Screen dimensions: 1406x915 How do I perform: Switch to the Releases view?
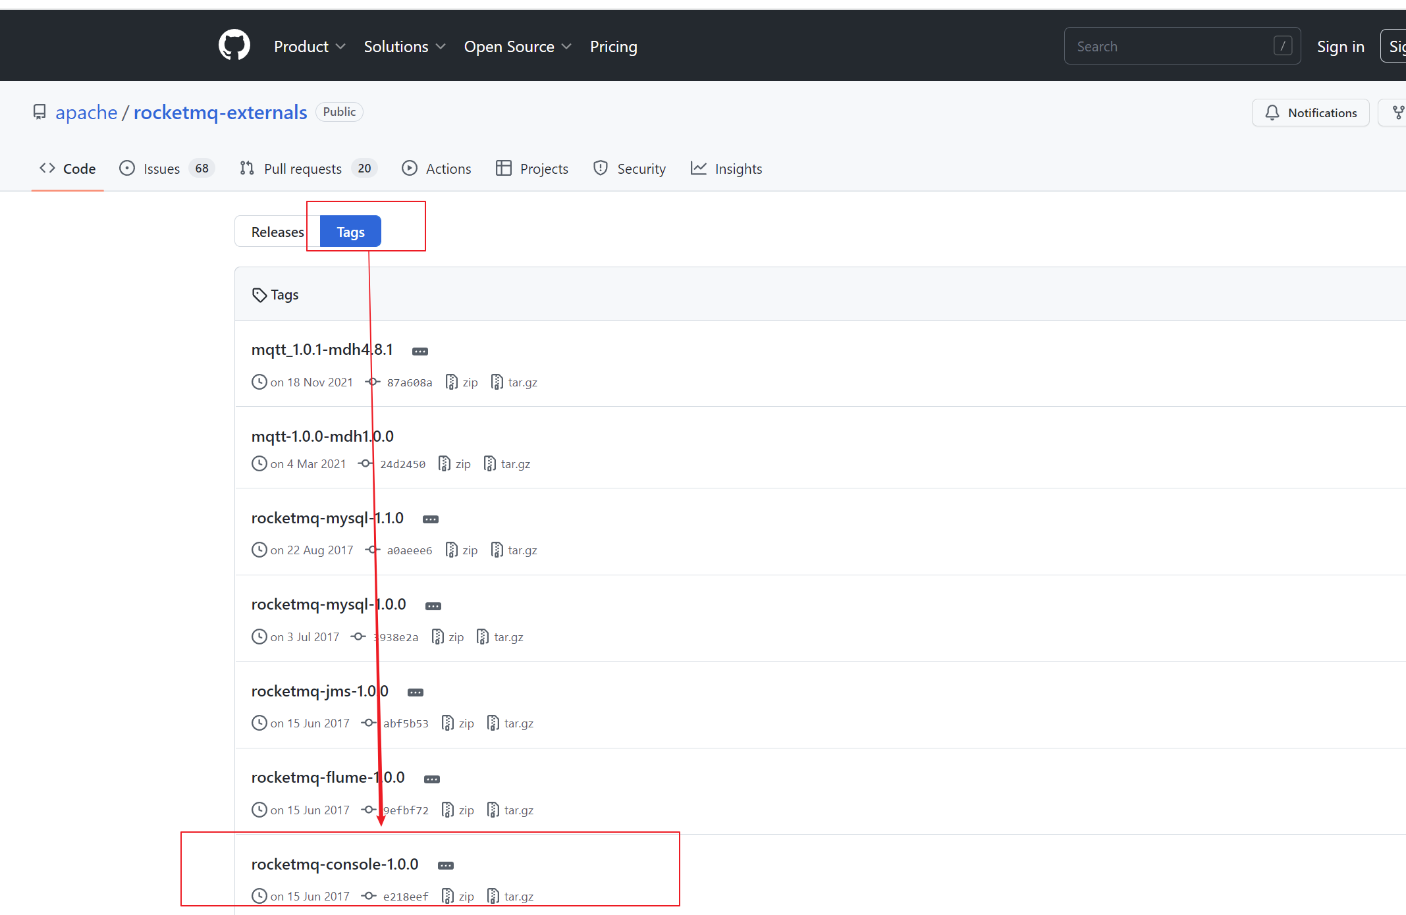pyautogui.click(x=277, y=232)
